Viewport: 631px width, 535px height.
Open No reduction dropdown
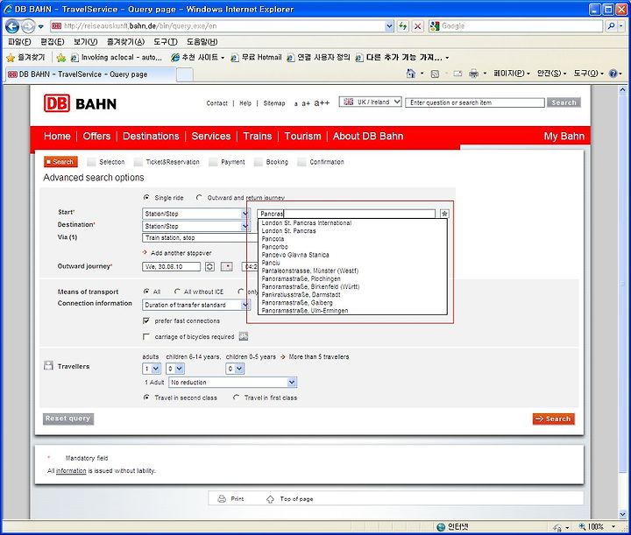(232, 383)
